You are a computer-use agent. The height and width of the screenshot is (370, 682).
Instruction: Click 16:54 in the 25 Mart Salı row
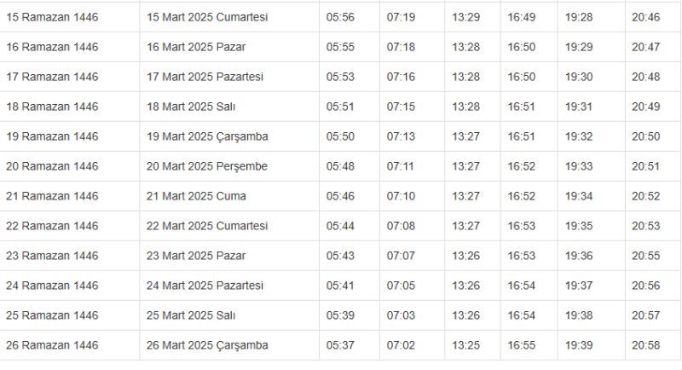click(522, 315)
